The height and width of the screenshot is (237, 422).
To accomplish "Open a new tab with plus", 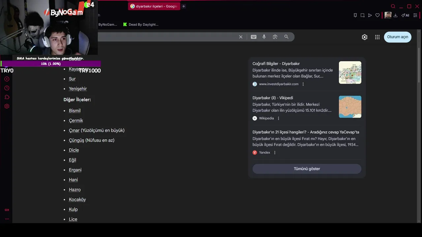I will pyautogui.click(x=184, y=6).
